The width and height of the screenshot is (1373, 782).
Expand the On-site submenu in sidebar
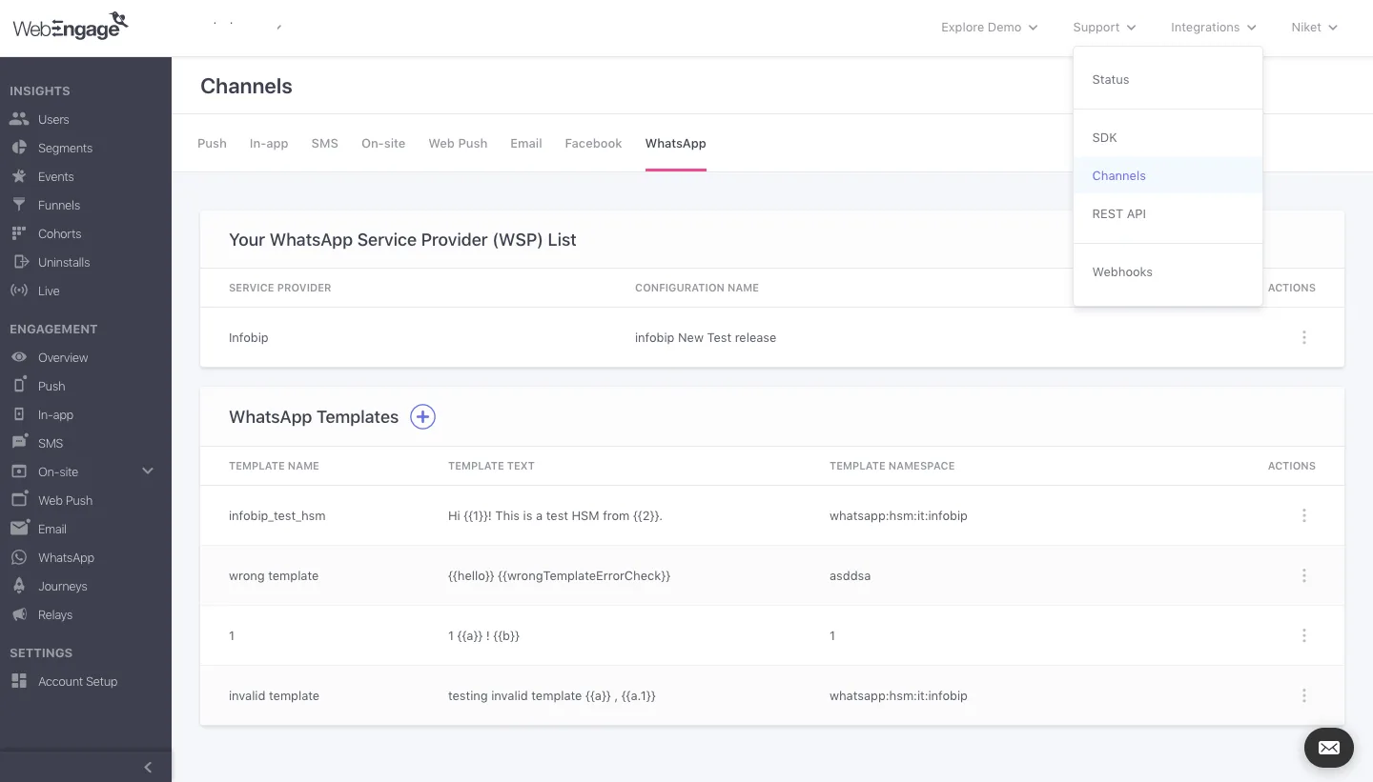[x=148, y=471]
